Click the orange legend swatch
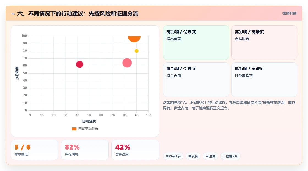Screen dimensions: 308x171 click(74, 129)
